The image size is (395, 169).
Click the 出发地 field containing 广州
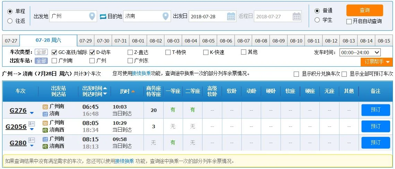(73, 16)
